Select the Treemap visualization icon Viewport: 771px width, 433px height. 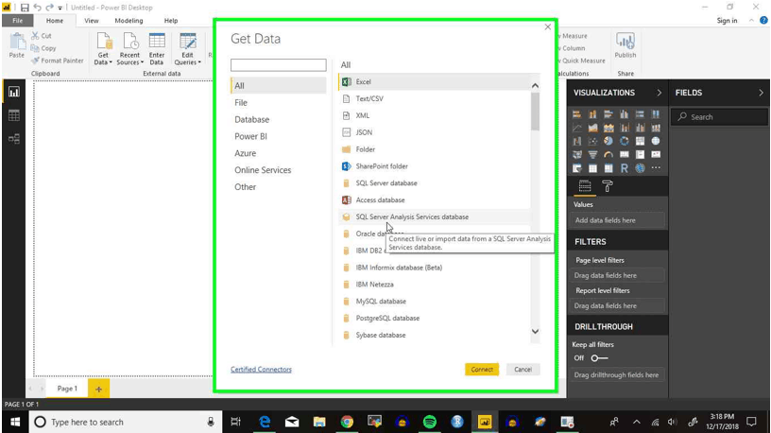click(640, 141)
